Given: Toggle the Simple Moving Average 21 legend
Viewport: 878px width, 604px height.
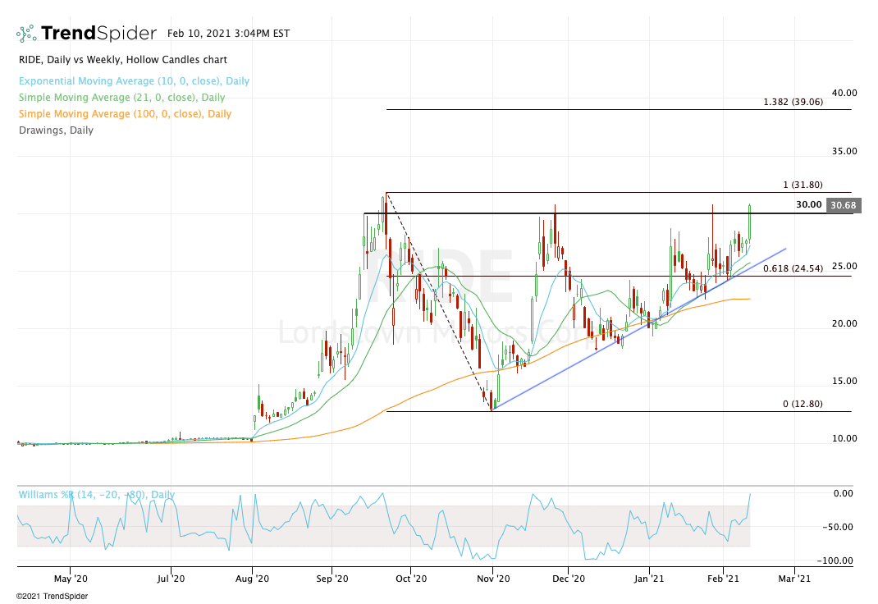Looking at the screenshot, I should pyautogui.click(x=121, y=98).
